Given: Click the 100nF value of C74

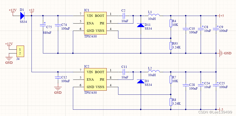Looking at the screenshot, I should click(66, 29).
